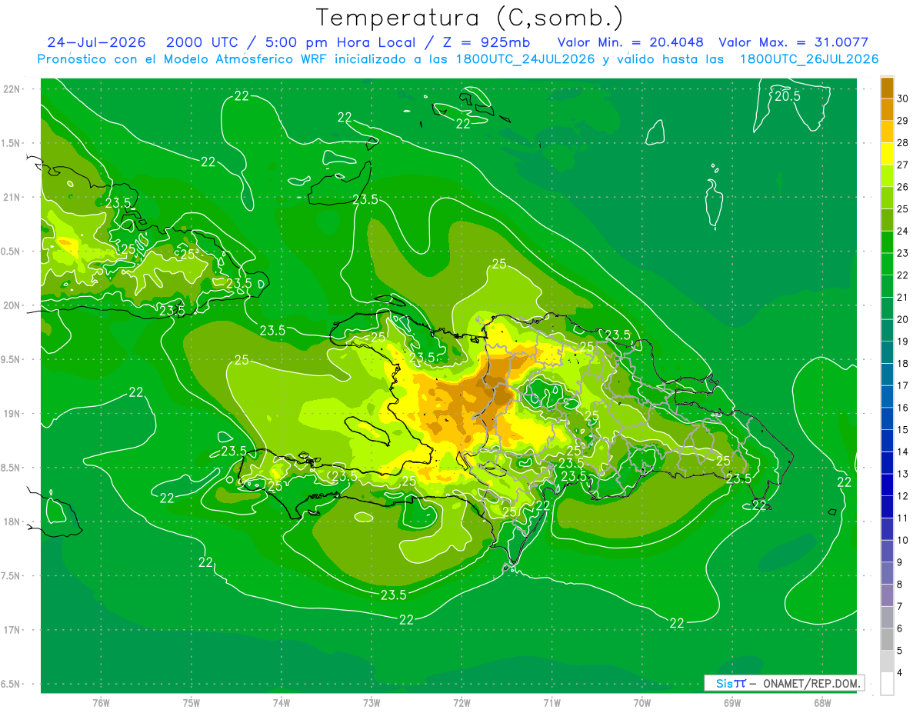The height and width of the screenshot is (713, 923).
Task: Click the purple swatch between 7 and 8
Action: pos(887,595)
